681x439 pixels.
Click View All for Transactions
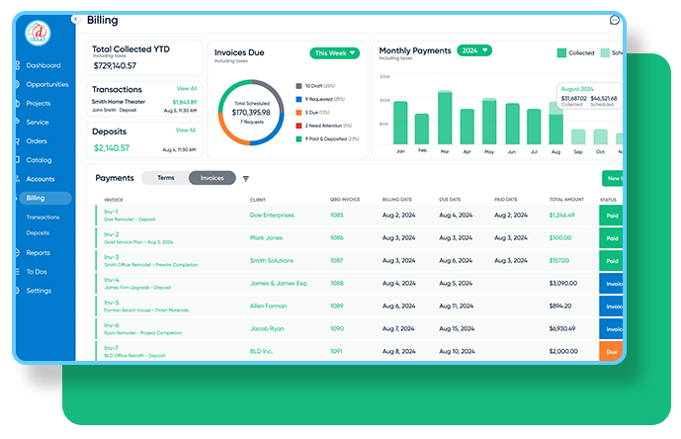(187, 88)
